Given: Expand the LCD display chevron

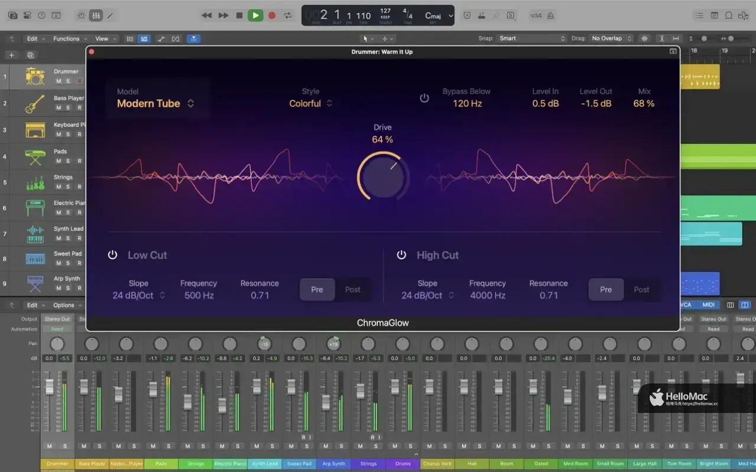Looking at the screenshot, I should pos(451,16).
